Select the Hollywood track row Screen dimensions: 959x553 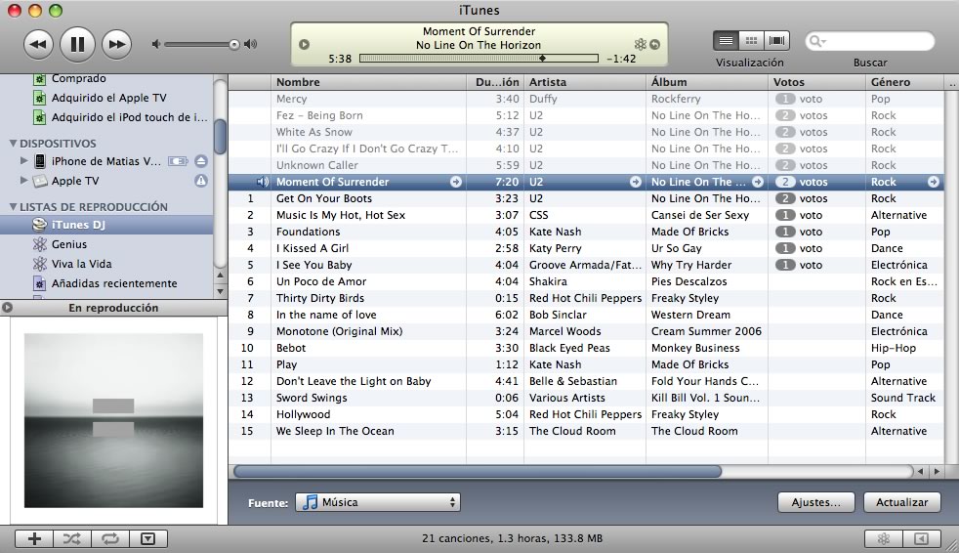tap(586, 414)
